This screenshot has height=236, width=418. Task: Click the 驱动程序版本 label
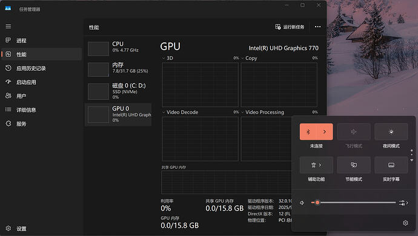tap(260, 201)
